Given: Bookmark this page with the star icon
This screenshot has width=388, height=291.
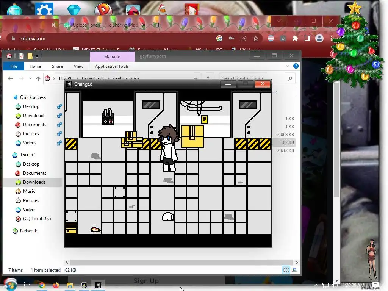Looking at the screenshot, I should point(256,38).
